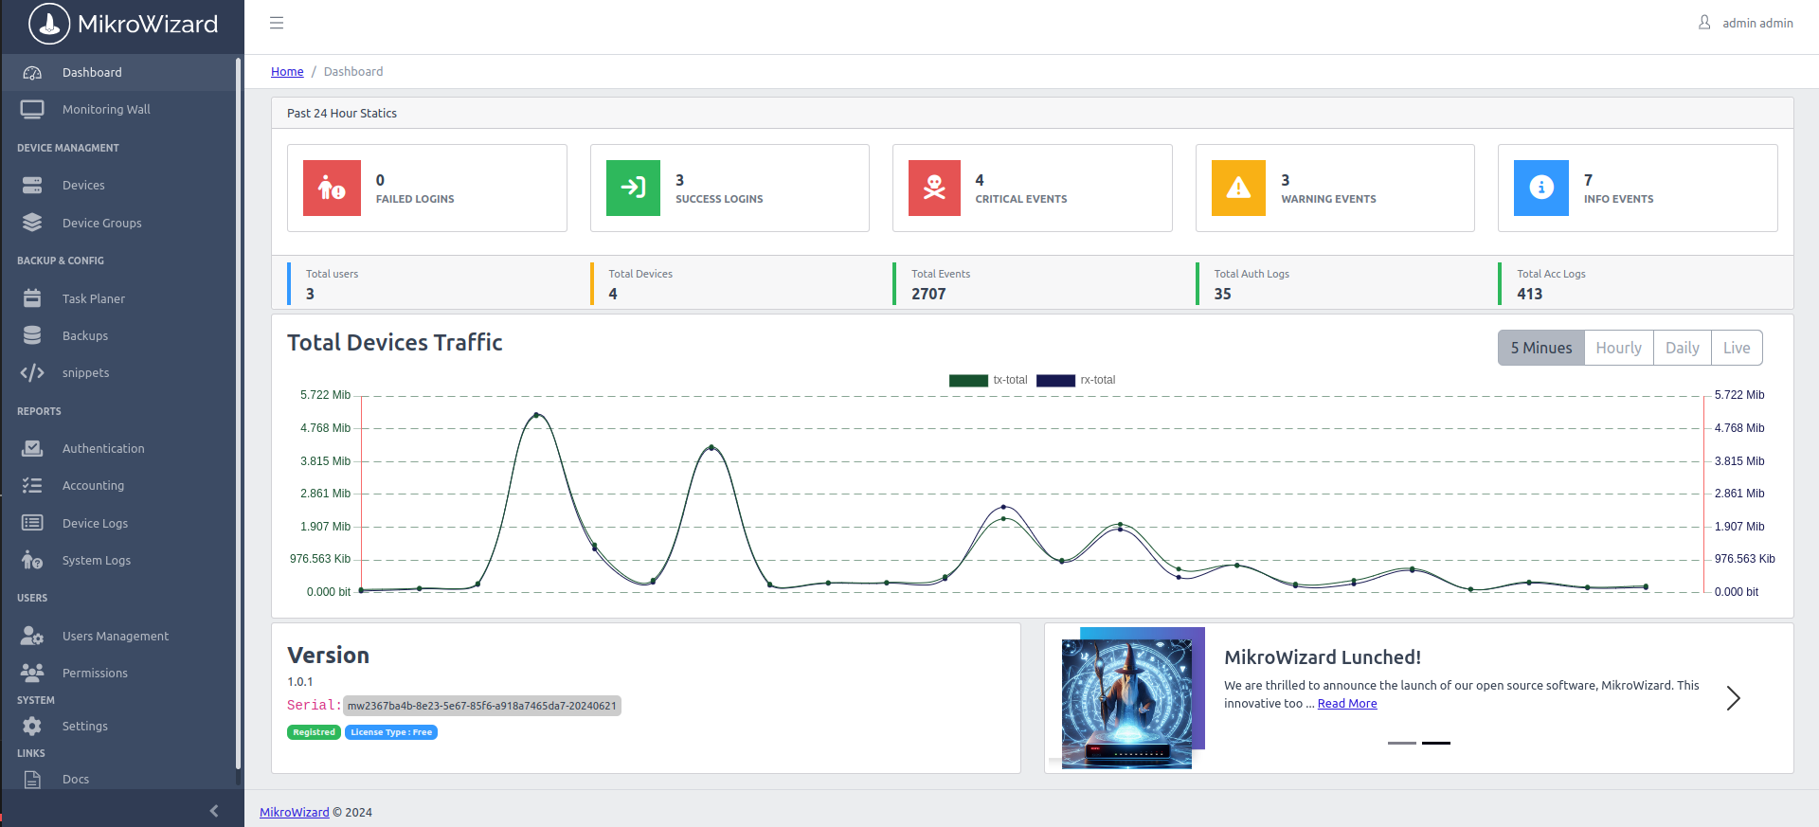Screen dimensions: 1819x827
Task: Click the yellow Warning Events triangle icon
Action: tap(1238, 188)
